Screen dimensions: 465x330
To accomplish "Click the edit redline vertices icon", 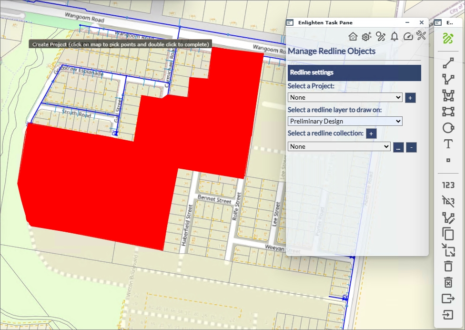I will click(448, 217).
